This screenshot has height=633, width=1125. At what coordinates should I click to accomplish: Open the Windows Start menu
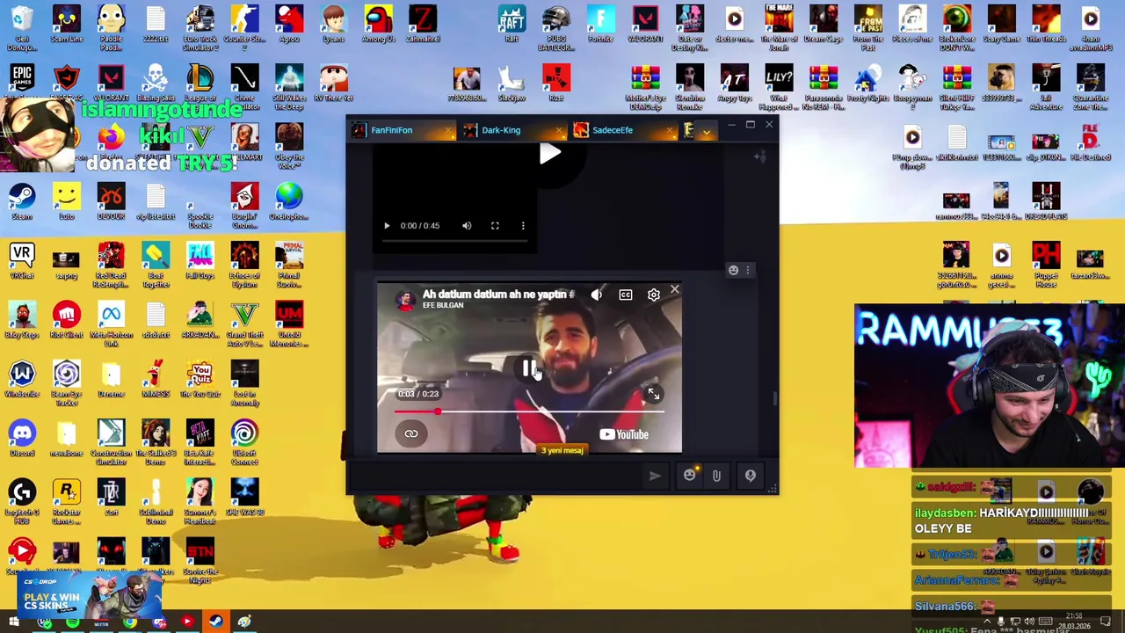pos(14,622)
